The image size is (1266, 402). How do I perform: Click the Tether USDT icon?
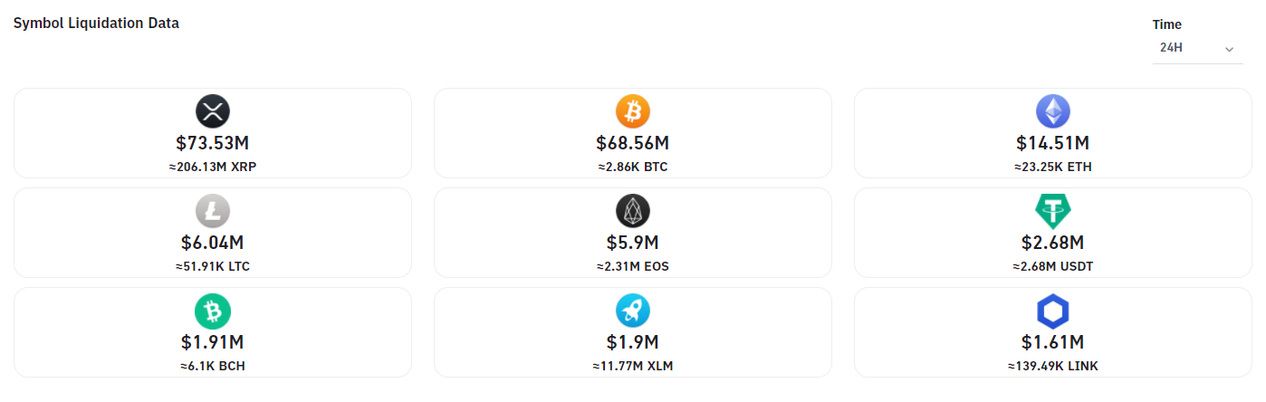1052,211
